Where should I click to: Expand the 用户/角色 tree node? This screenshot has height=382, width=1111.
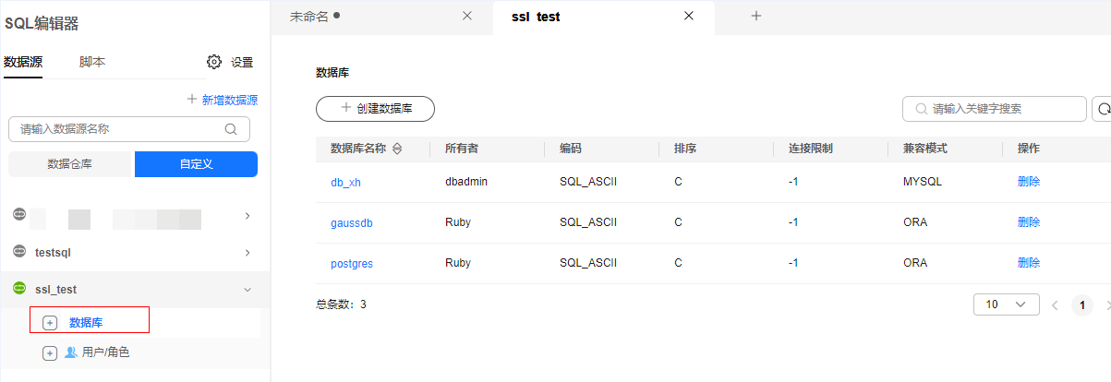[50, 352]
